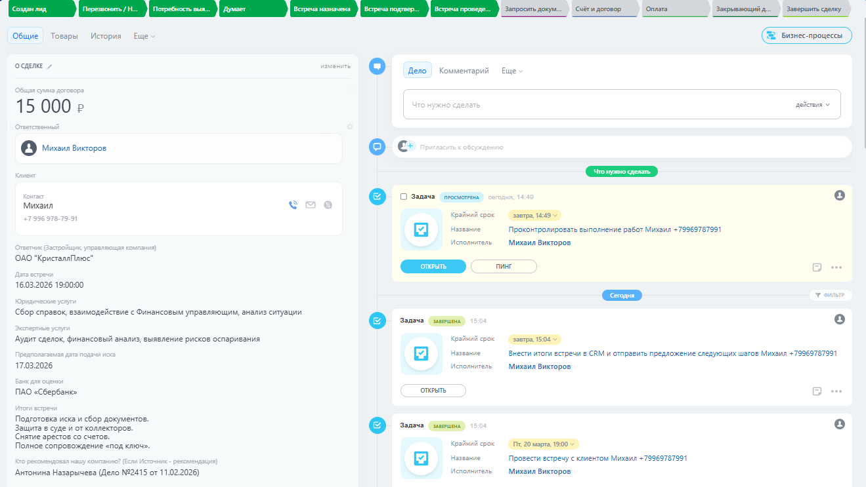866x487 pixels.
Task: Click the Что нужно сделать input field
Action: pos(591,105)
